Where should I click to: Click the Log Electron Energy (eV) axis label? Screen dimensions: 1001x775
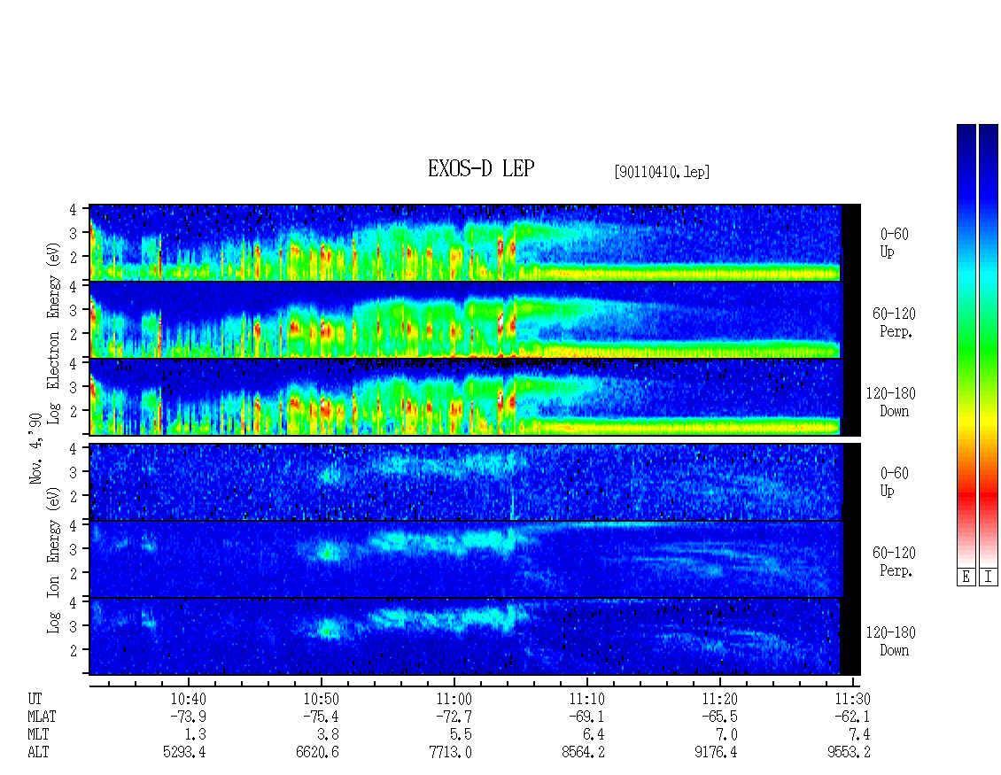pos(53,333)
